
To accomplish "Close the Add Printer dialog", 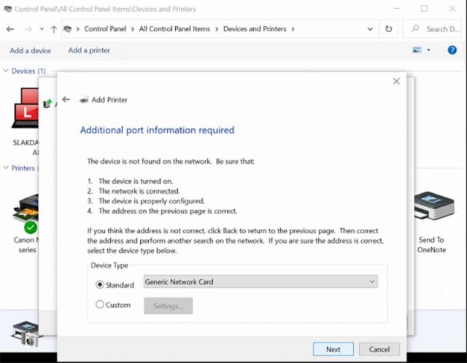I will (396, 81).
